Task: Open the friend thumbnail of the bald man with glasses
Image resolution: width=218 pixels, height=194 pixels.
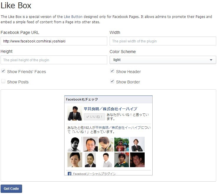Action: coord(90,144)
